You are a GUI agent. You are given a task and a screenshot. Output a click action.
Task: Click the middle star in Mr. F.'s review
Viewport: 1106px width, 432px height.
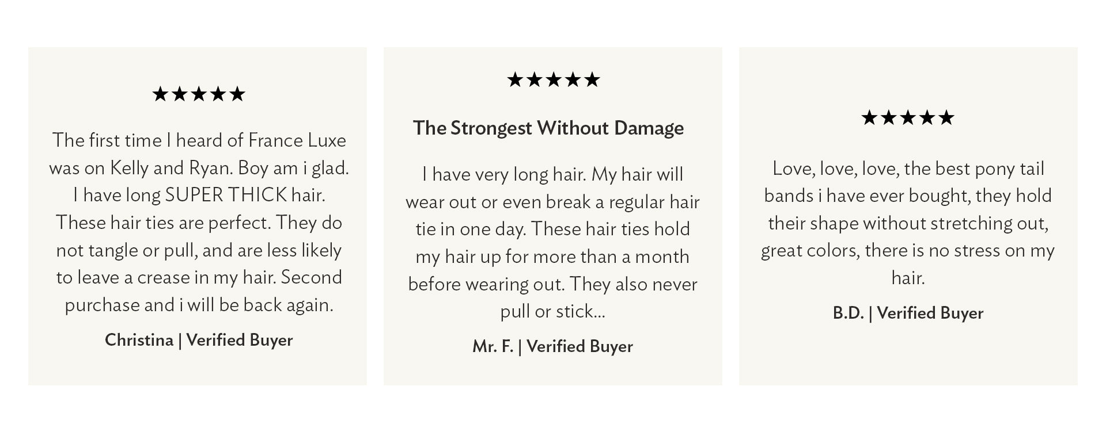tap(554, 80)
